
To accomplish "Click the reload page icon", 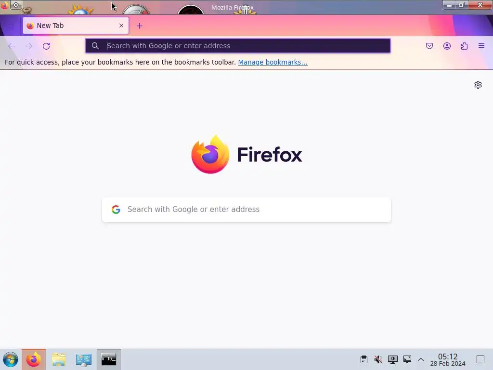I will [x=46, y=46].
